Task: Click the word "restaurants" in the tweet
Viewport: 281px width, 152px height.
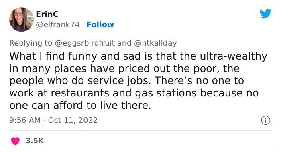Action: click(80, 93)
